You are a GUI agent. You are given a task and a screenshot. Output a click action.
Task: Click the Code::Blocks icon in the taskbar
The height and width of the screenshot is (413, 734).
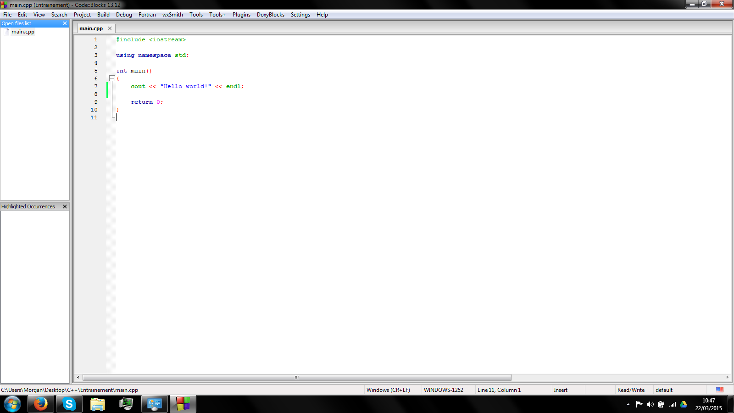pyautogui.click(x=183, y=404)
